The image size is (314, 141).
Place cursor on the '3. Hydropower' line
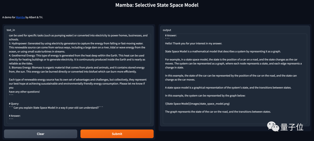click(76, 43)
